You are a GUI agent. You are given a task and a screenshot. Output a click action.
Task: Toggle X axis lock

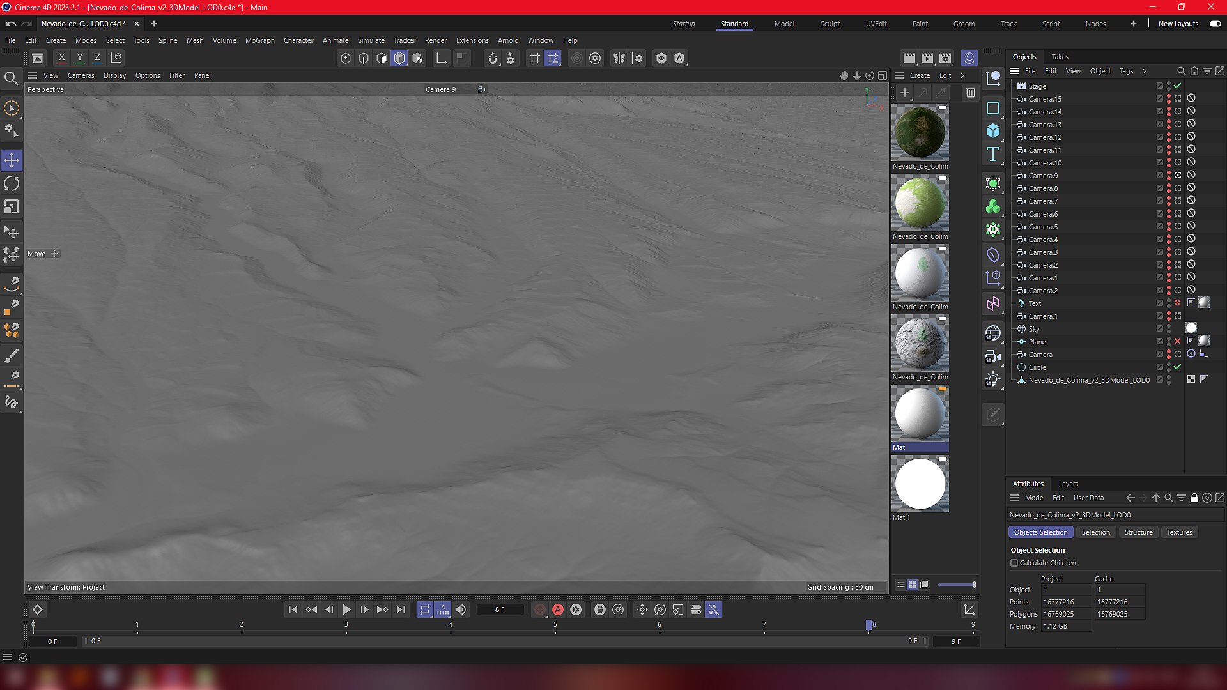[x=61, y=58]
